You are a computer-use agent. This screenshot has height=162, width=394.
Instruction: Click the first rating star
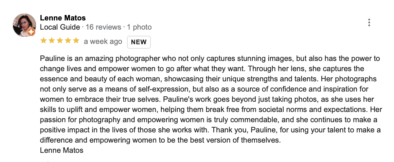click(43, 41)
